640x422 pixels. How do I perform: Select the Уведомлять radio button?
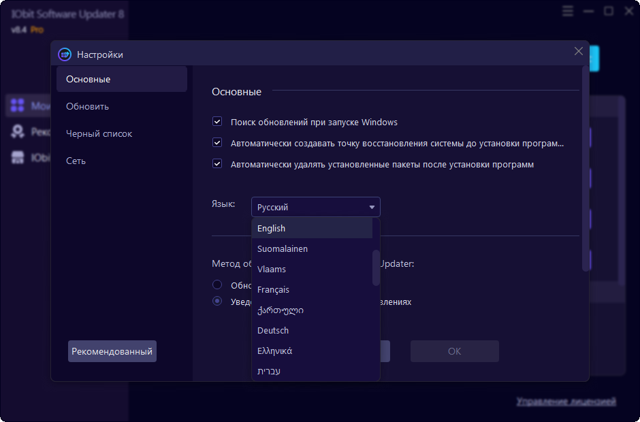click(x=217, y=302)
